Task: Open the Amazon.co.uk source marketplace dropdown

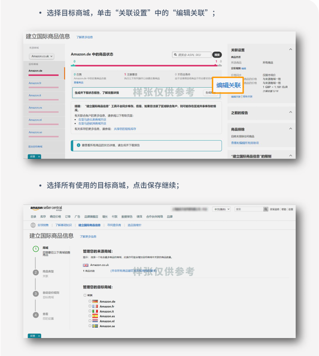Action: 42,56
